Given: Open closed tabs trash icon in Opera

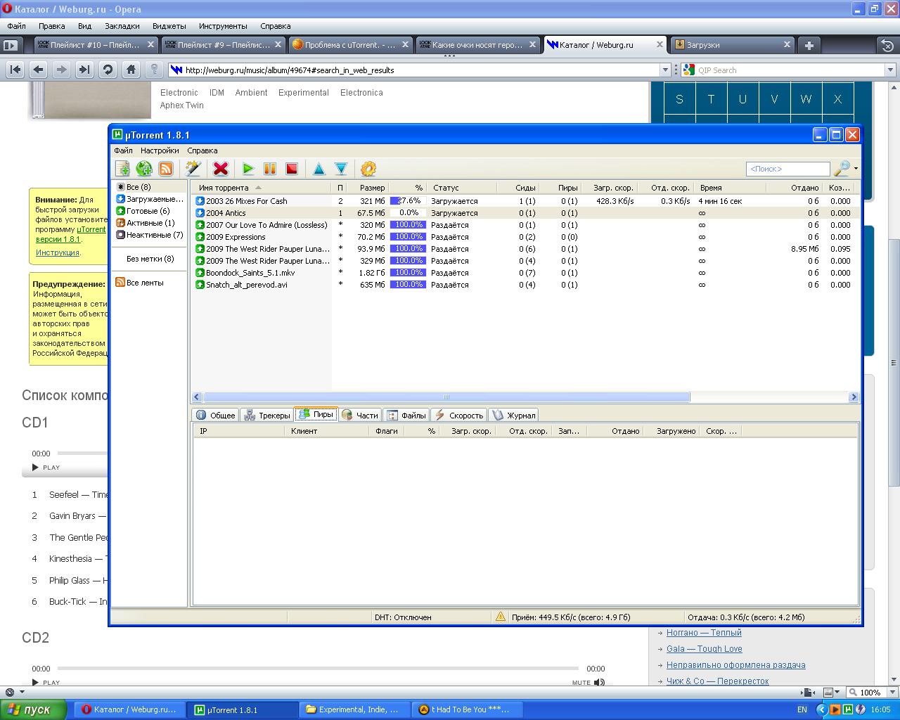Looking at the screenshot, I should coord(887,45).
